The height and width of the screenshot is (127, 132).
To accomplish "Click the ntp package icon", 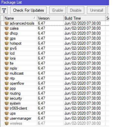I will pos(7,78).
